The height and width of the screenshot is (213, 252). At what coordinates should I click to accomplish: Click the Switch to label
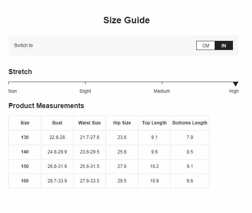23,45
